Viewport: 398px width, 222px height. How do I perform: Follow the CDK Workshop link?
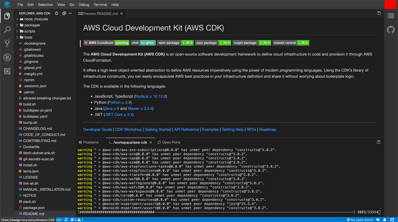(x=128, y=130)
